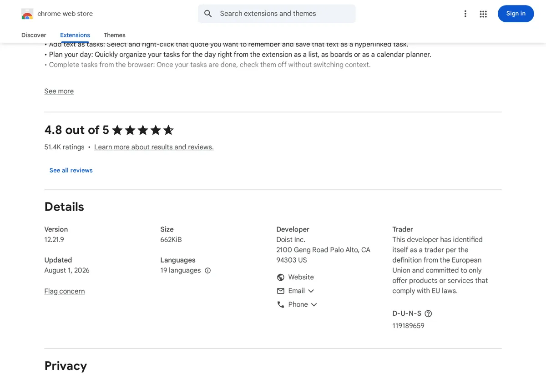Select the Extensions tab
The height and width of the screenshot is (384, 546).
(75, 35)
